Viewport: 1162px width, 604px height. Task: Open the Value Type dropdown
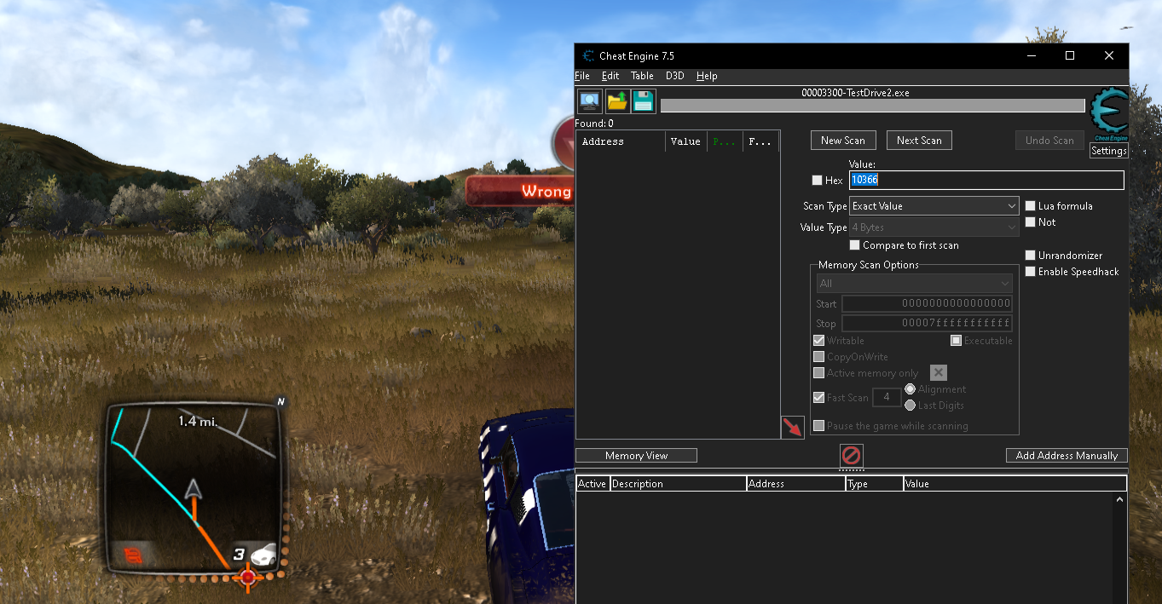(934, 227)
